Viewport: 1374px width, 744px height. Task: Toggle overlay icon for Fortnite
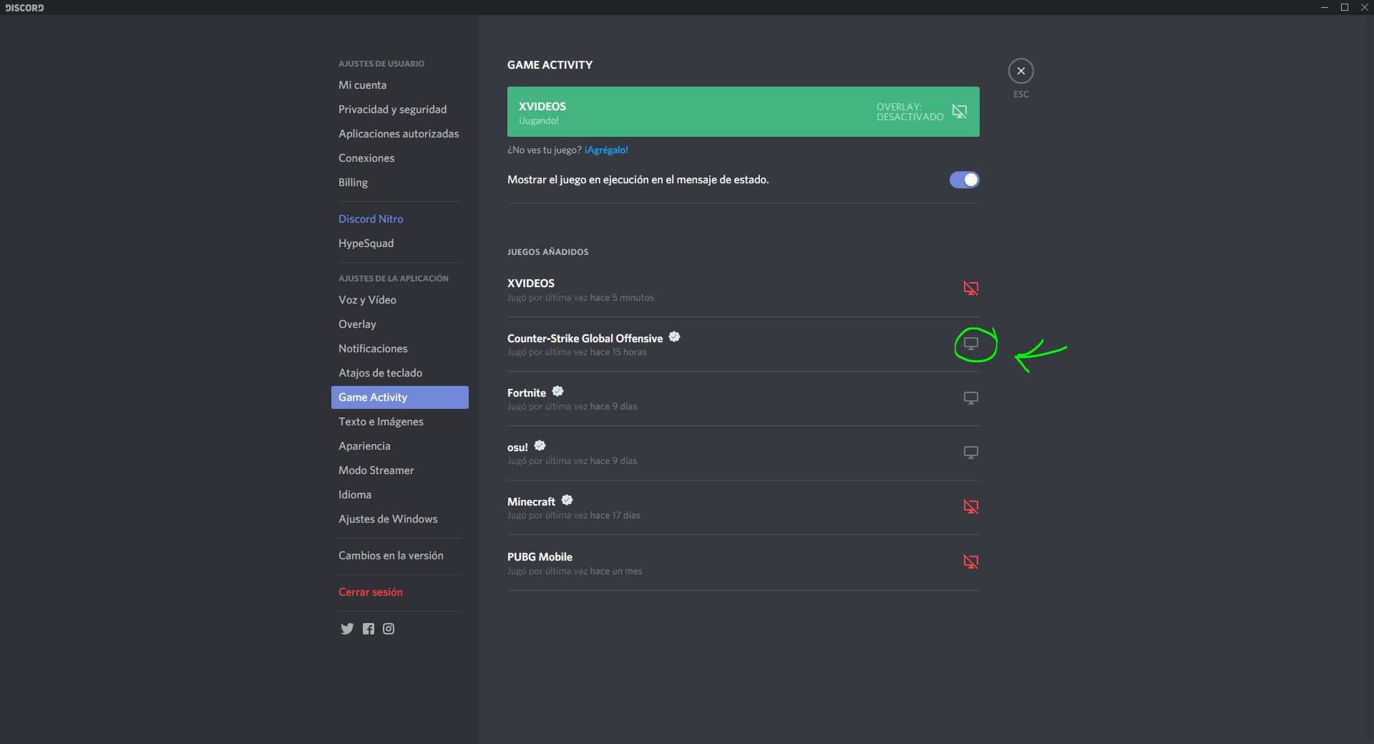(x=970, y=398)
